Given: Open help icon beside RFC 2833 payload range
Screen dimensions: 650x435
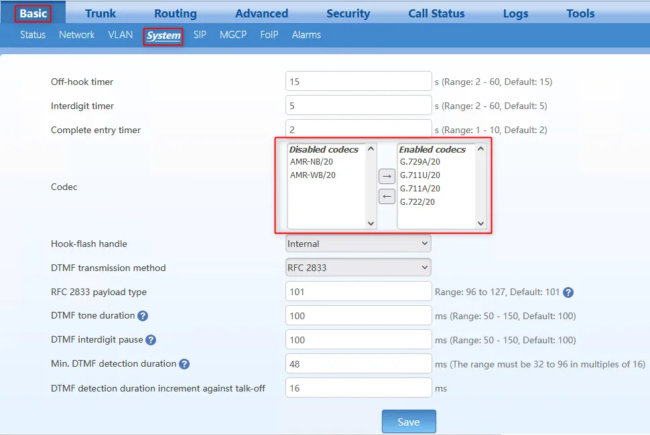Looking at the screenshot, I should click(x=568, y=292).
